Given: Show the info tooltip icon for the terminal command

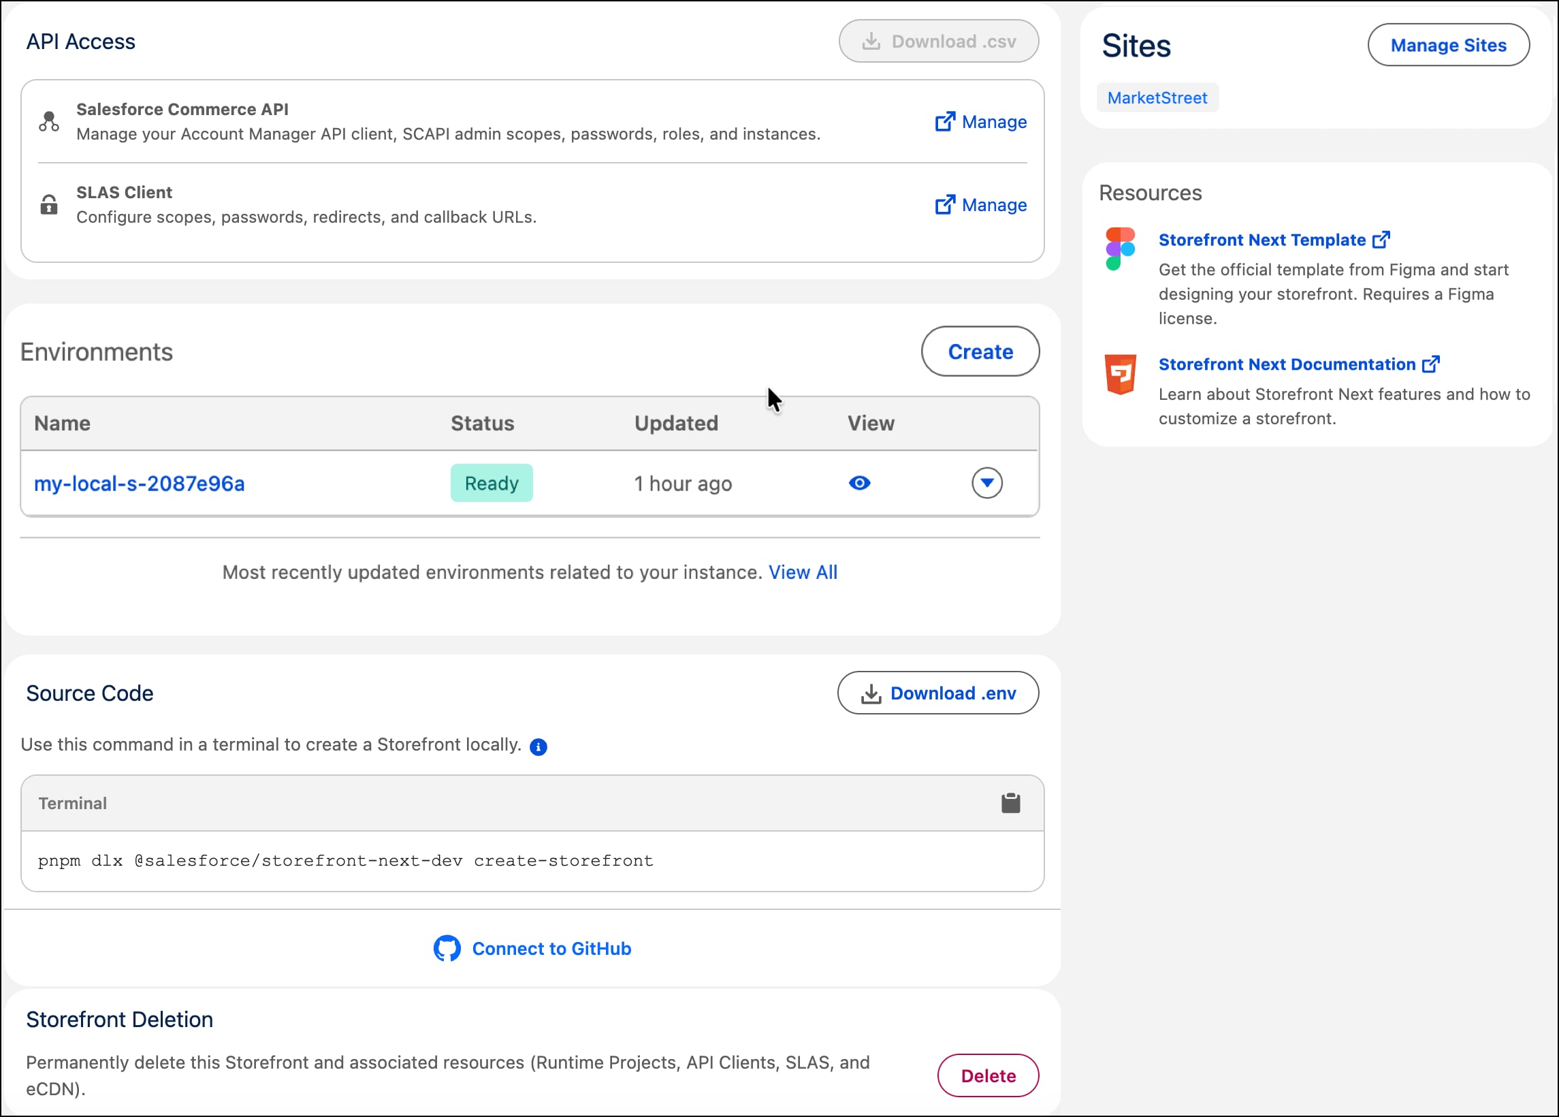Looking at the screenshot, I should point(539,747).
